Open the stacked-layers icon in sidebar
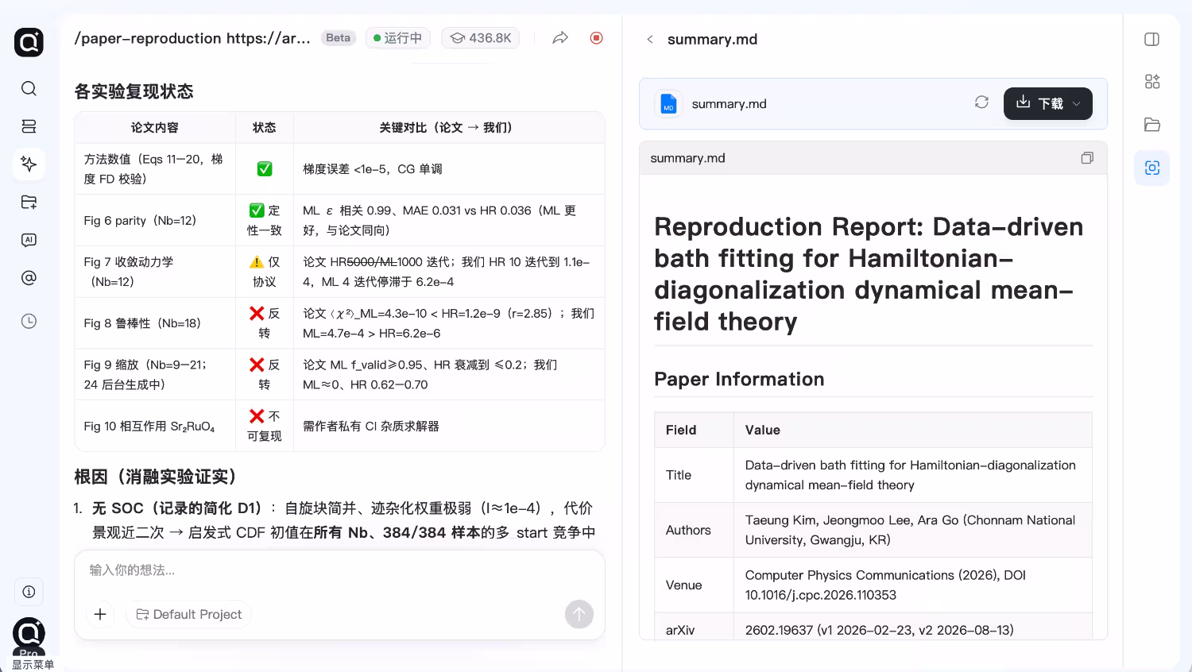This screenshot has width=1192, height=672. pyautogui.click(x=29, y=126)
